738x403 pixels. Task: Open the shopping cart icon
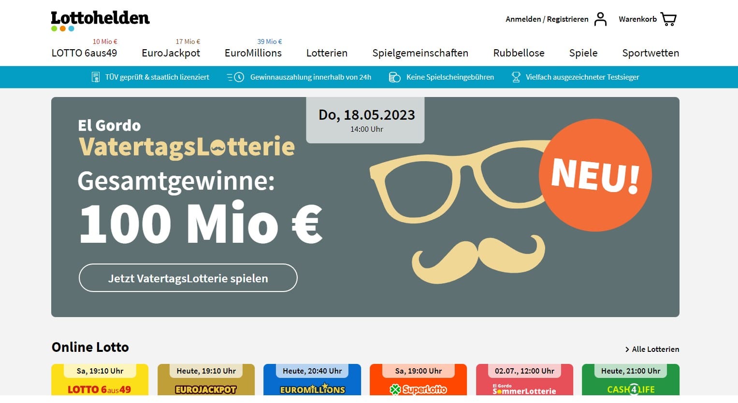click(669, 19)
